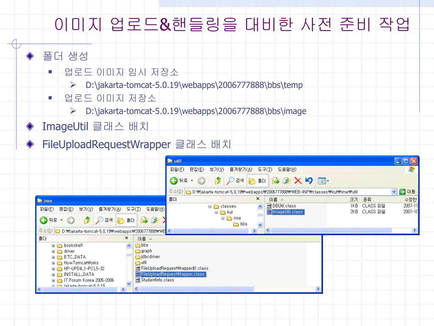Click the 검색 search icon in util window
This screenshot has width=434, height=326.
point(230,181)
